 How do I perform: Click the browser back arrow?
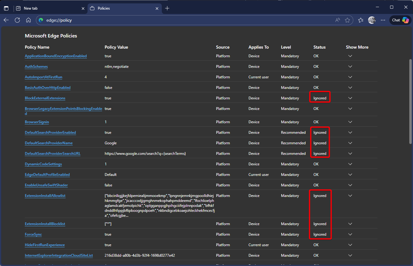(6, 20)
